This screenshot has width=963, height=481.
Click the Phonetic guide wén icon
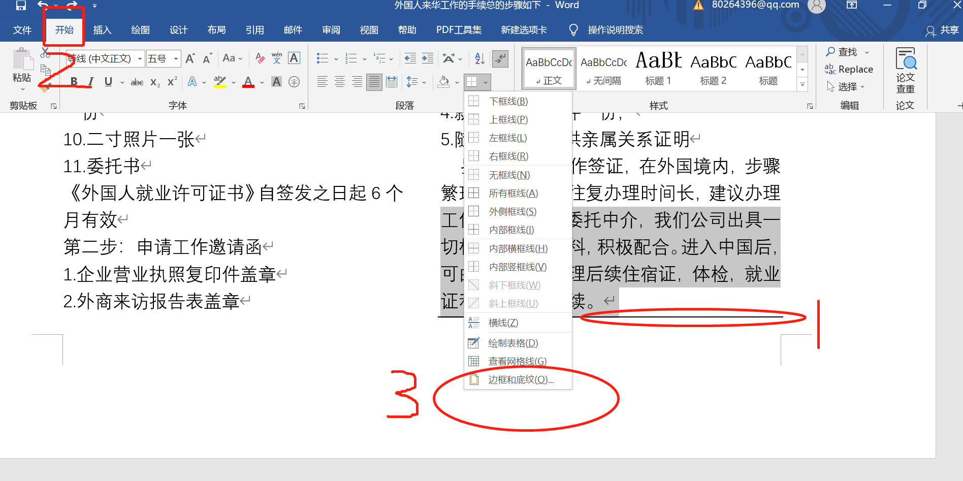click(277, 58)
